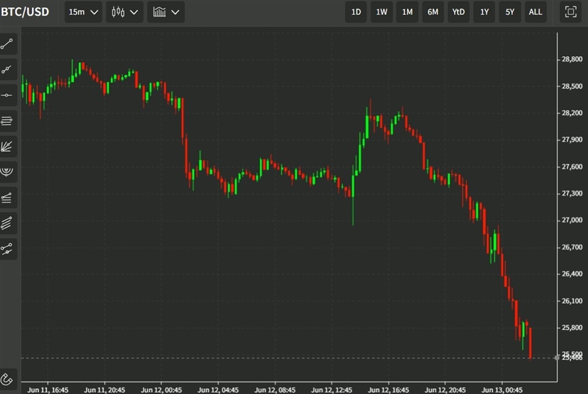
Task: Select the ray line drawing tool
Action: tap(7, 69)
